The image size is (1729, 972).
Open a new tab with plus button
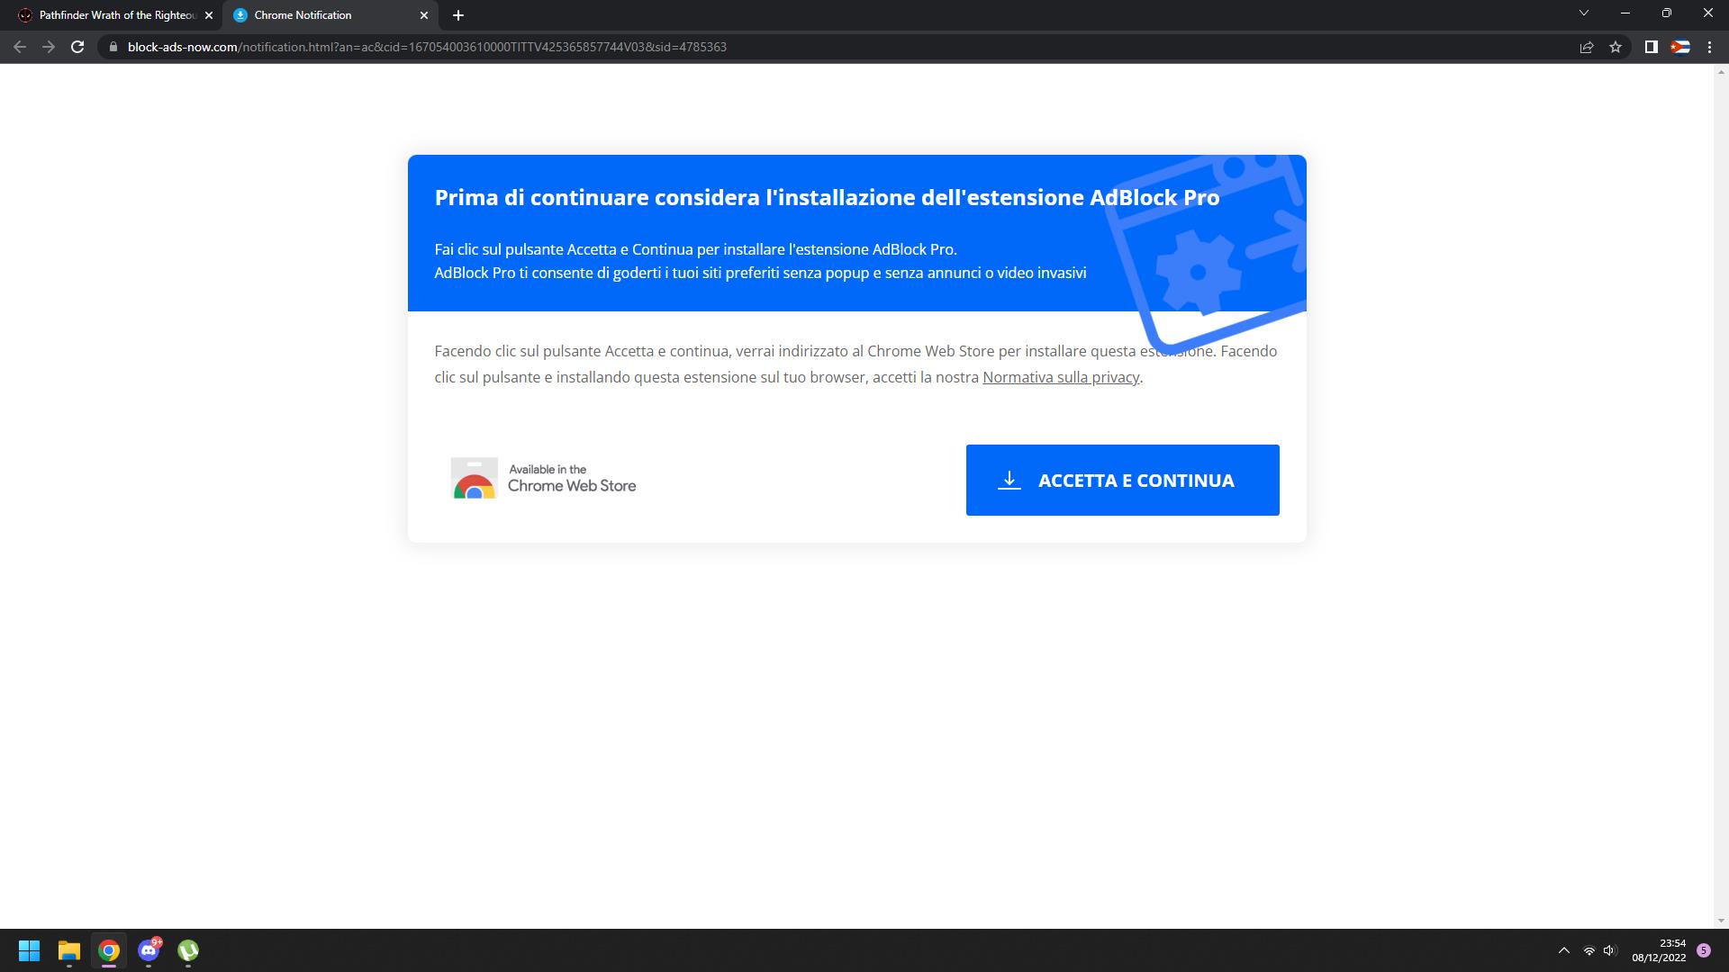coord(458,15)
